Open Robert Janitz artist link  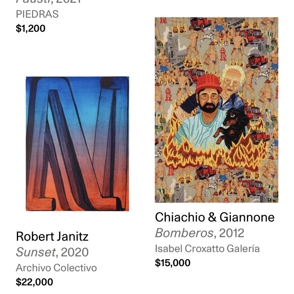point(52,236)
